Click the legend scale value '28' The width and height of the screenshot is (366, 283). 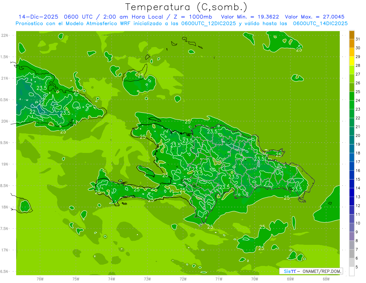tap(358, 65)
